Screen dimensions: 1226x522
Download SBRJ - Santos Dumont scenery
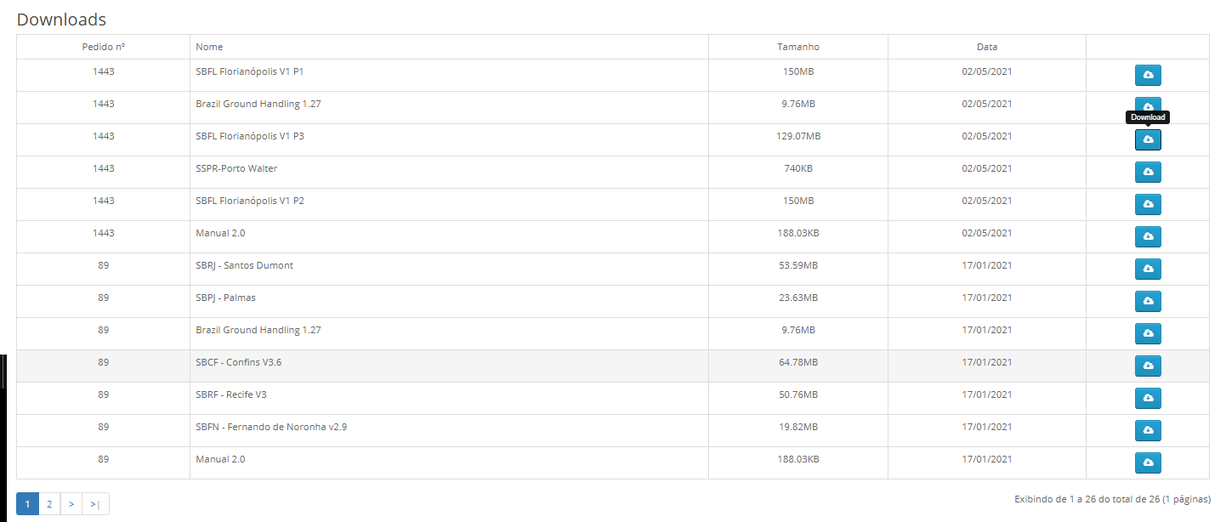(x=1148, y=269)
